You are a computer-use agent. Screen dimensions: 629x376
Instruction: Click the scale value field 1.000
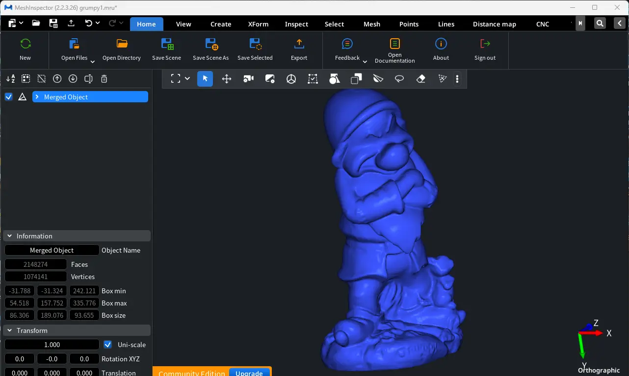click(x=52, y=345)
